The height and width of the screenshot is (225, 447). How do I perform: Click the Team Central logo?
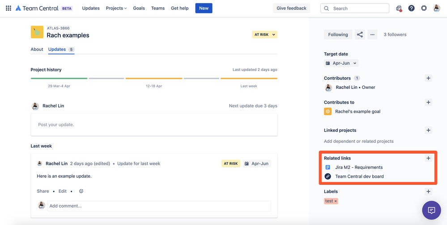pyautogui.click(x=37, y=8)
